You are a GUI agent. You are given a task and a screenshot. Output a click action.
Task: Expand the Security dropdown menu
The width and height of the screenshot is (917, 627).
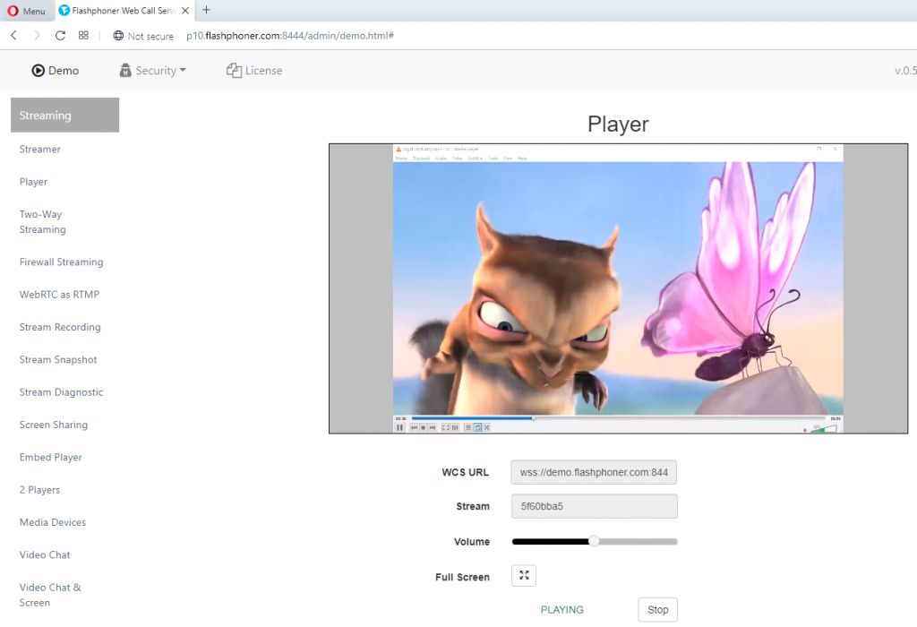[x=152, y=70]
